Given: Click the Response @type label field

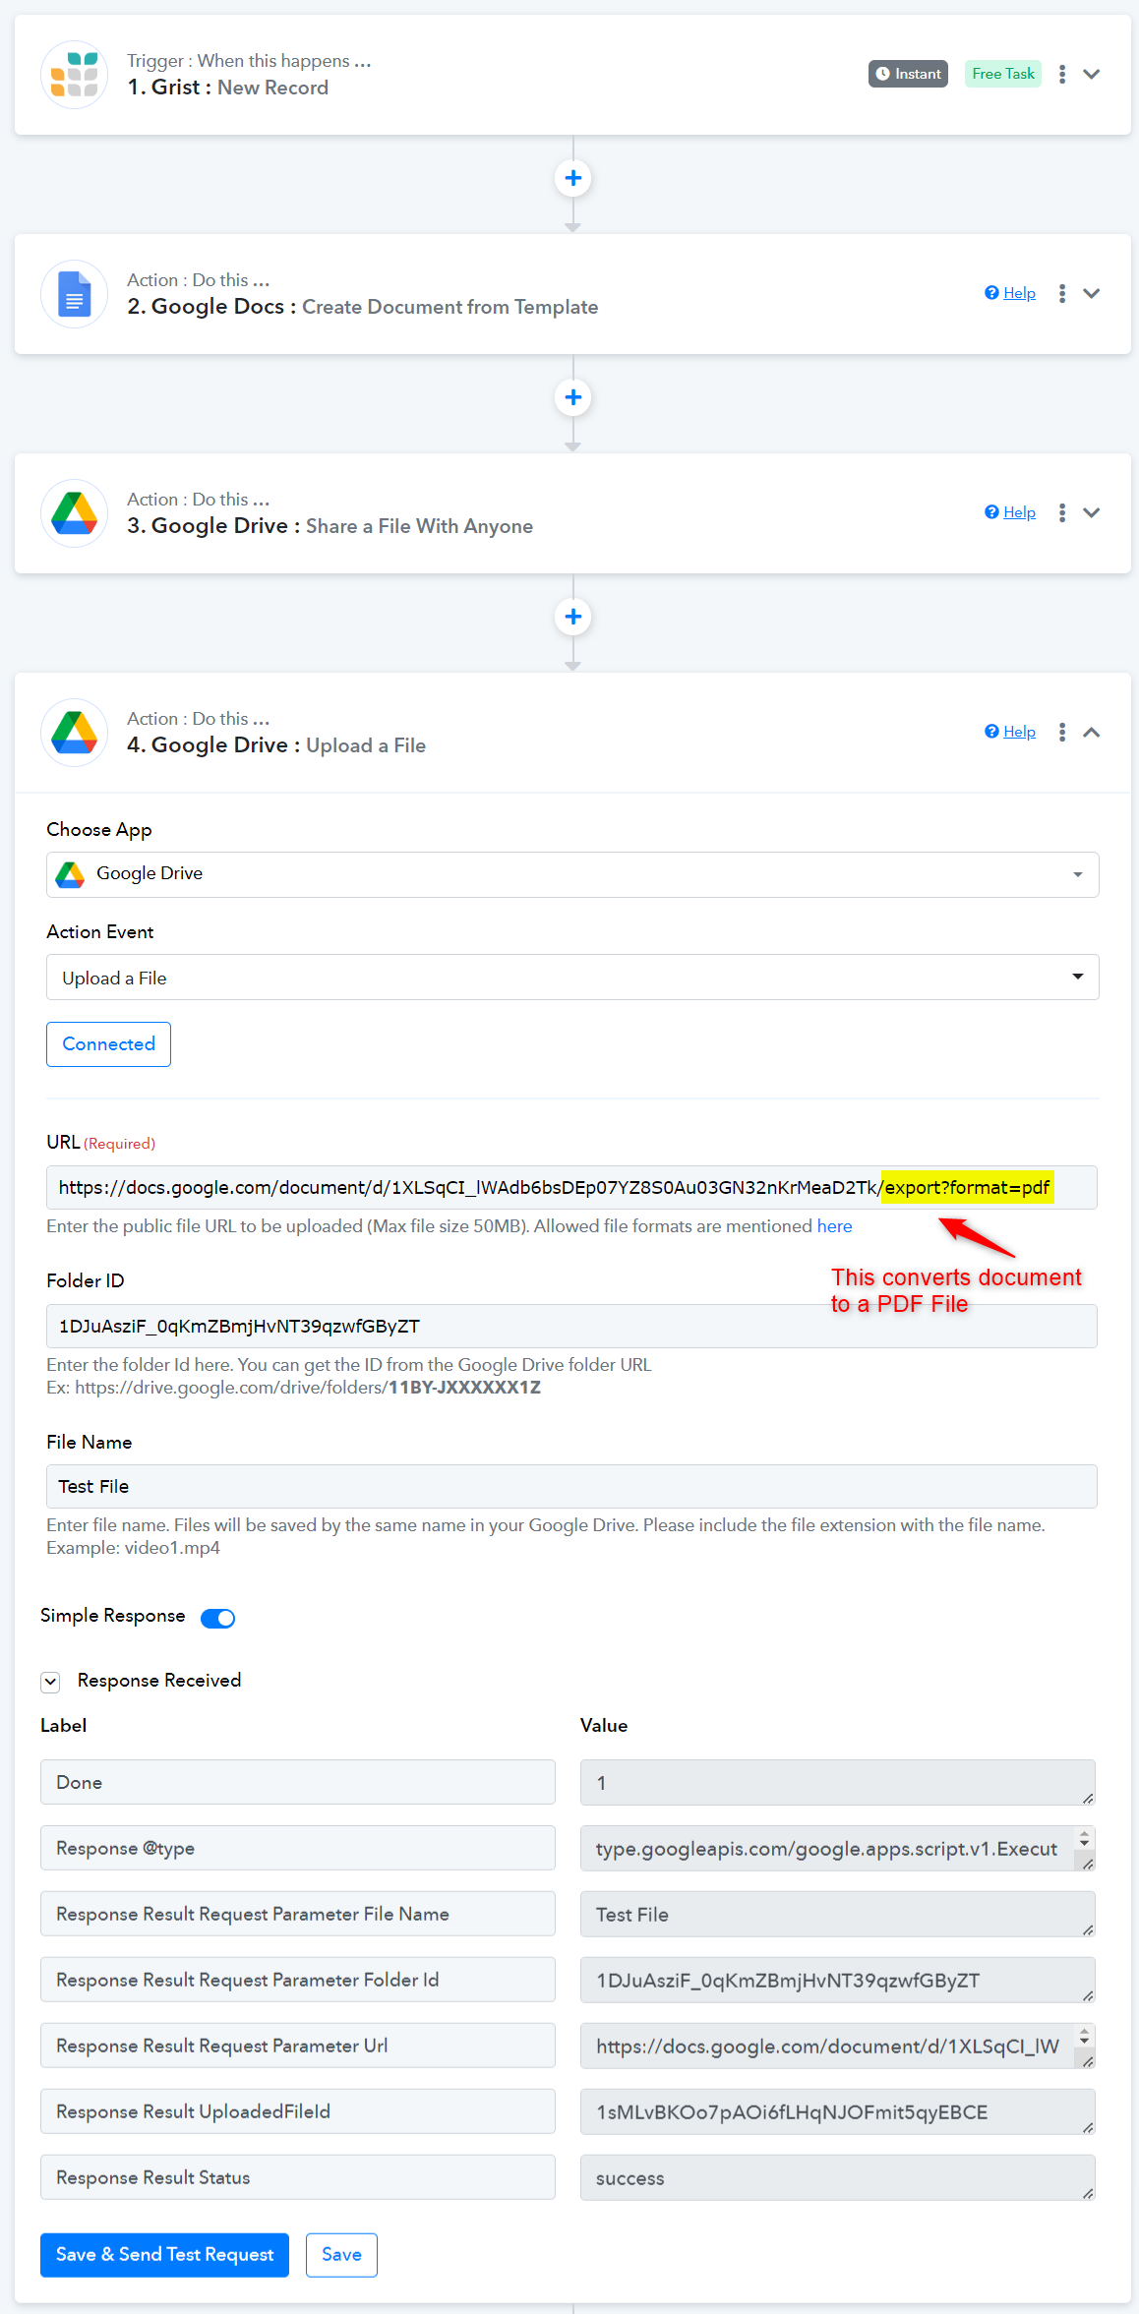Looking at the screenshot, I should tap(298, 1848).
